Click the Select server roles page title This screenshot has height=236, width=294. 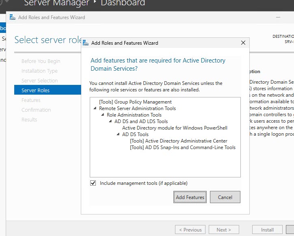tap(48, 40)
